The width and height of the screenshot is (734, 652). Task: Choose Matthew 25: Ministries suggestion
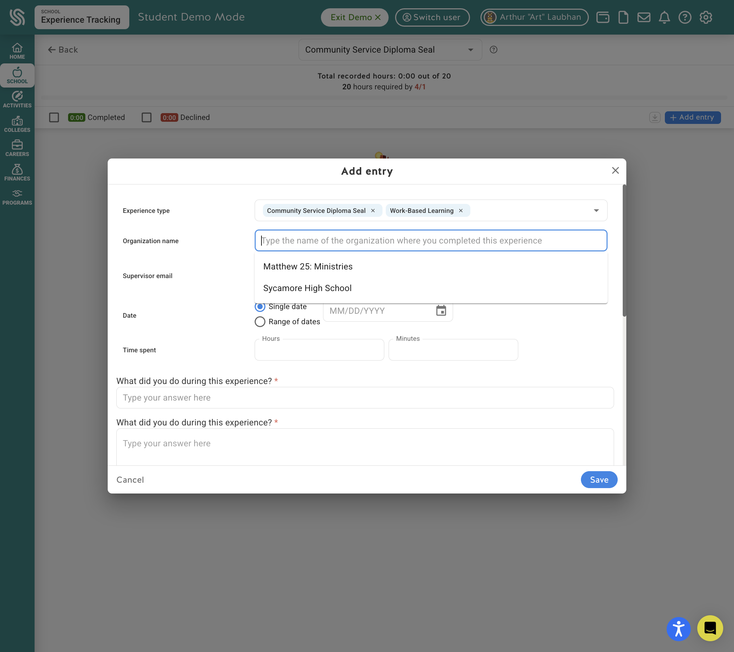point(431,267)
